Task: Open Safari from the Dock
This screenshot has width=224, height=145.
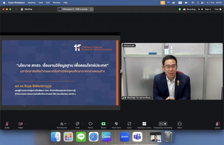Action: (x=94, y=137)
